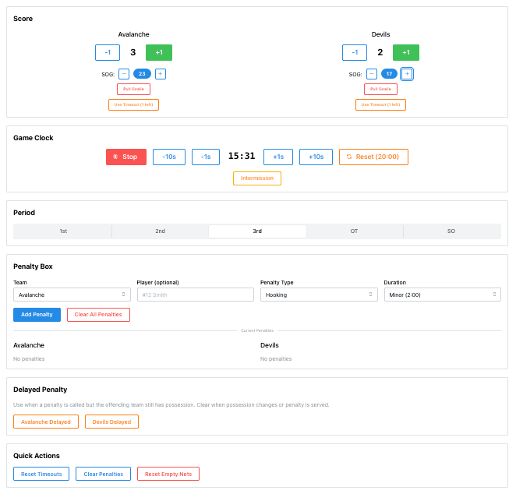Open the penalty Team dropdown
The image size is (516, 494).
pyautogui.click(x=72, y=295)
